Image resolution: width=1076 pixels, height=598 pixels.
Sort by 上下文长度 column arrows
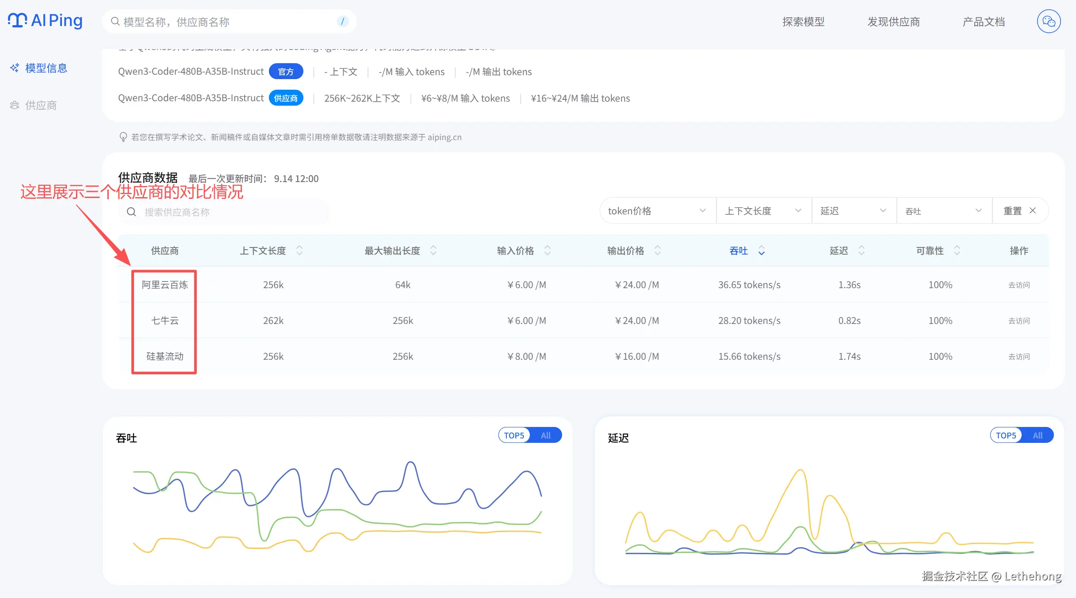[x=299, y=251]
